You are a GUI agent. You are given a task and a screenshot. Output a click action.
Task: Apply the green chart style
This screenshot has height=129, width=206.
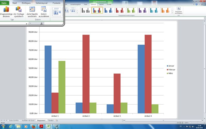tap(131, 10)
